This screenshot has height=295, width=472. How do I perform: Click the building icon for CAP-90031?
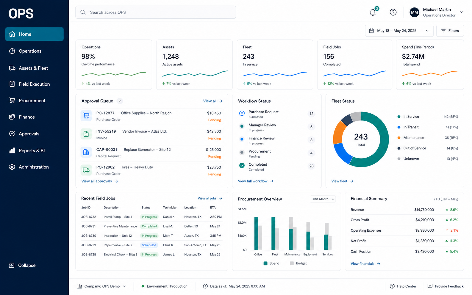click(x=86, y=152)
